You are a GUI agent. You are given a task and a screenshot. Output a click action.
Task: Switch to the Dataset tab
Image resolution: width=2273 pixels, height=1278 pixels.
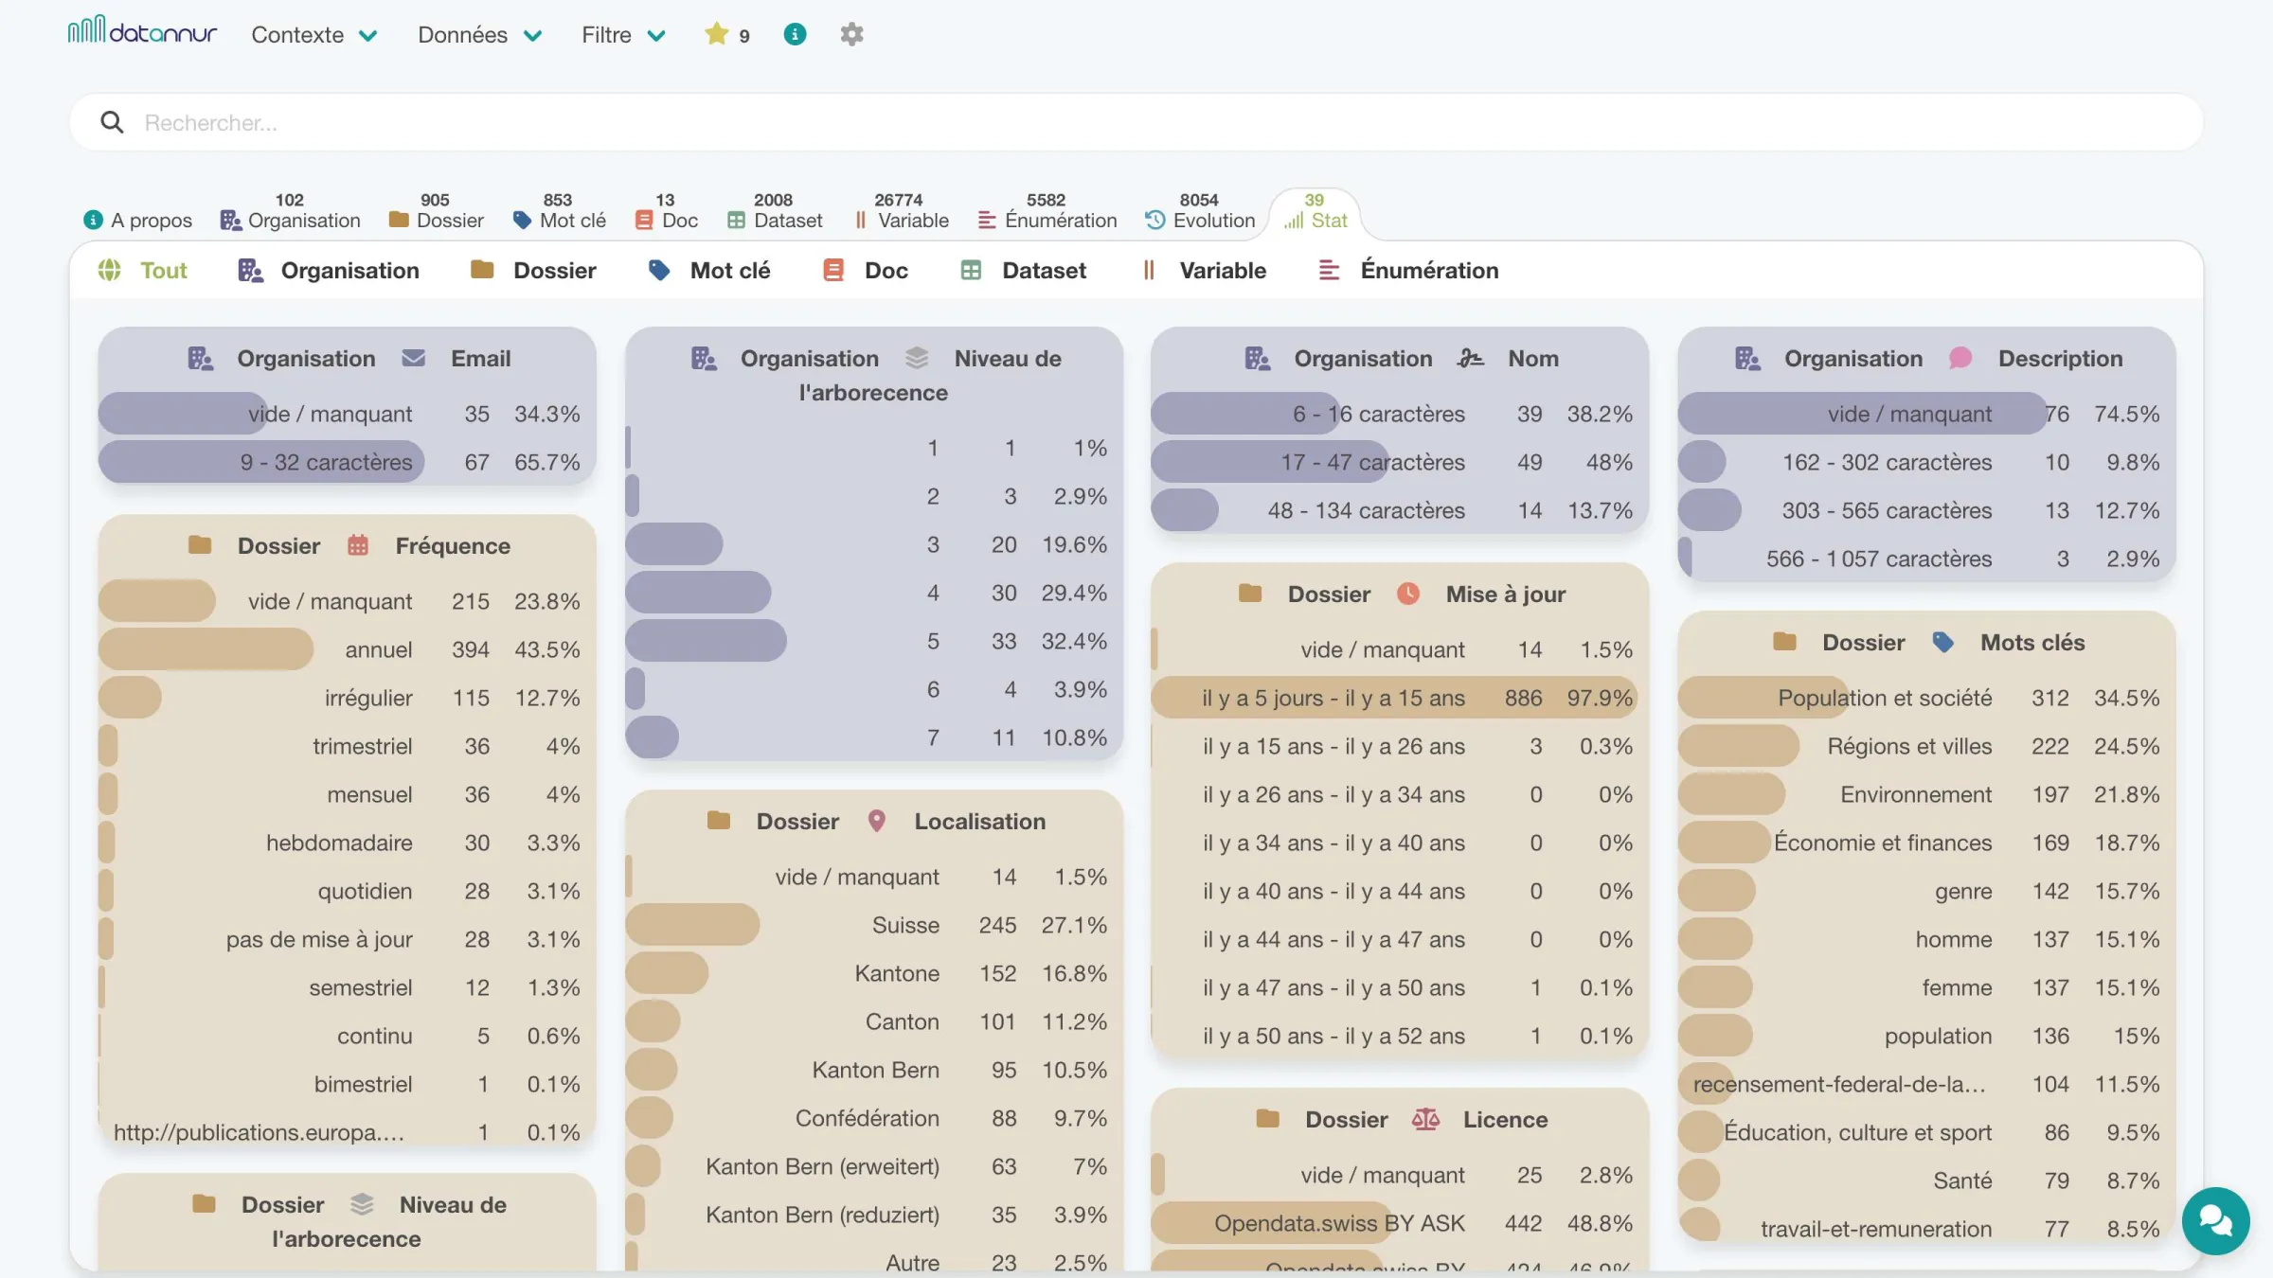(775, 211)
